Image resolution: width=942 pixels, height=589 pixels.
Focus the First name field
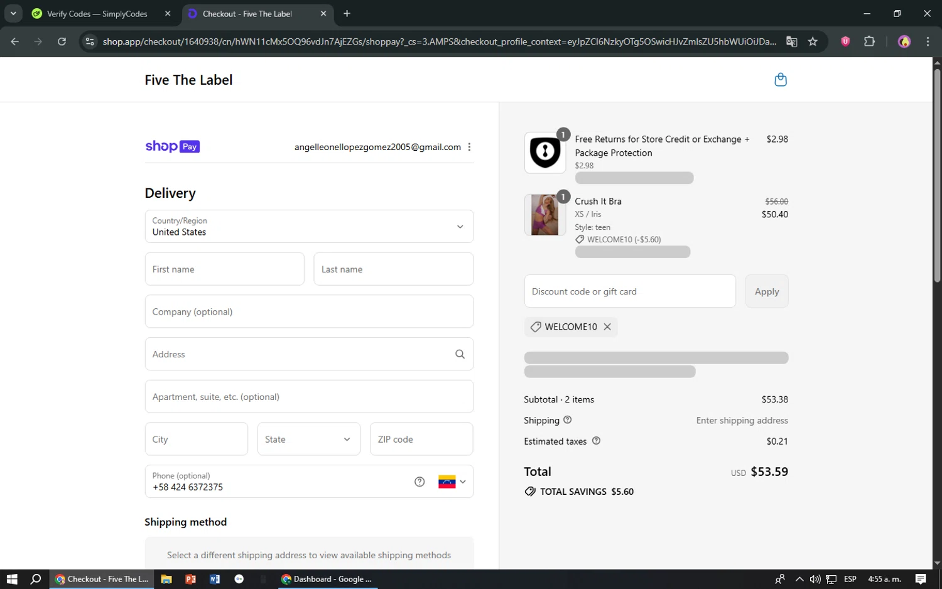click(x=224, y=269)
